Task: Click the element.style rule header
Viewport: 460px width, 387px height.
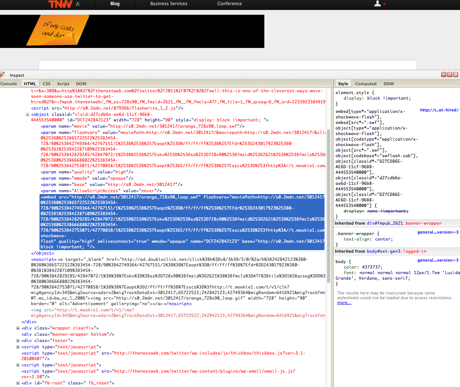Action: click(355, 93)
